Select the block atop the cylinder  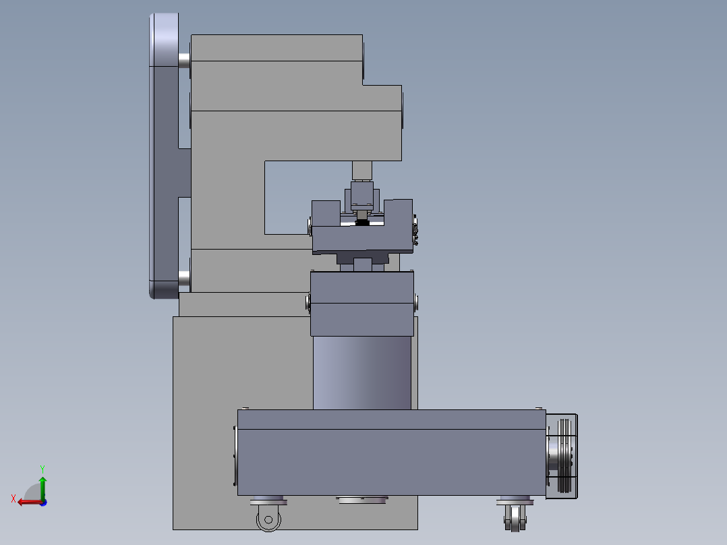pos(362,304)
